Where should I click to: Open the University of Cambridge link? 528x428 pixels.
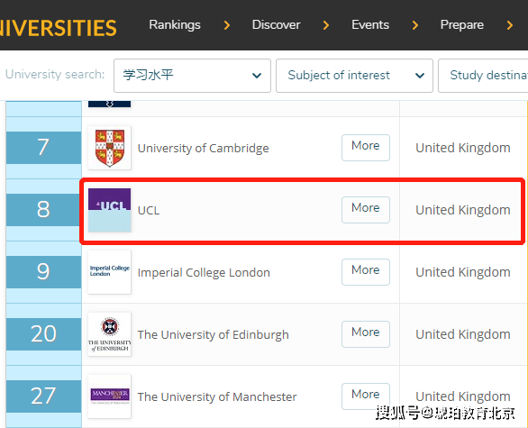pos(204,148)
